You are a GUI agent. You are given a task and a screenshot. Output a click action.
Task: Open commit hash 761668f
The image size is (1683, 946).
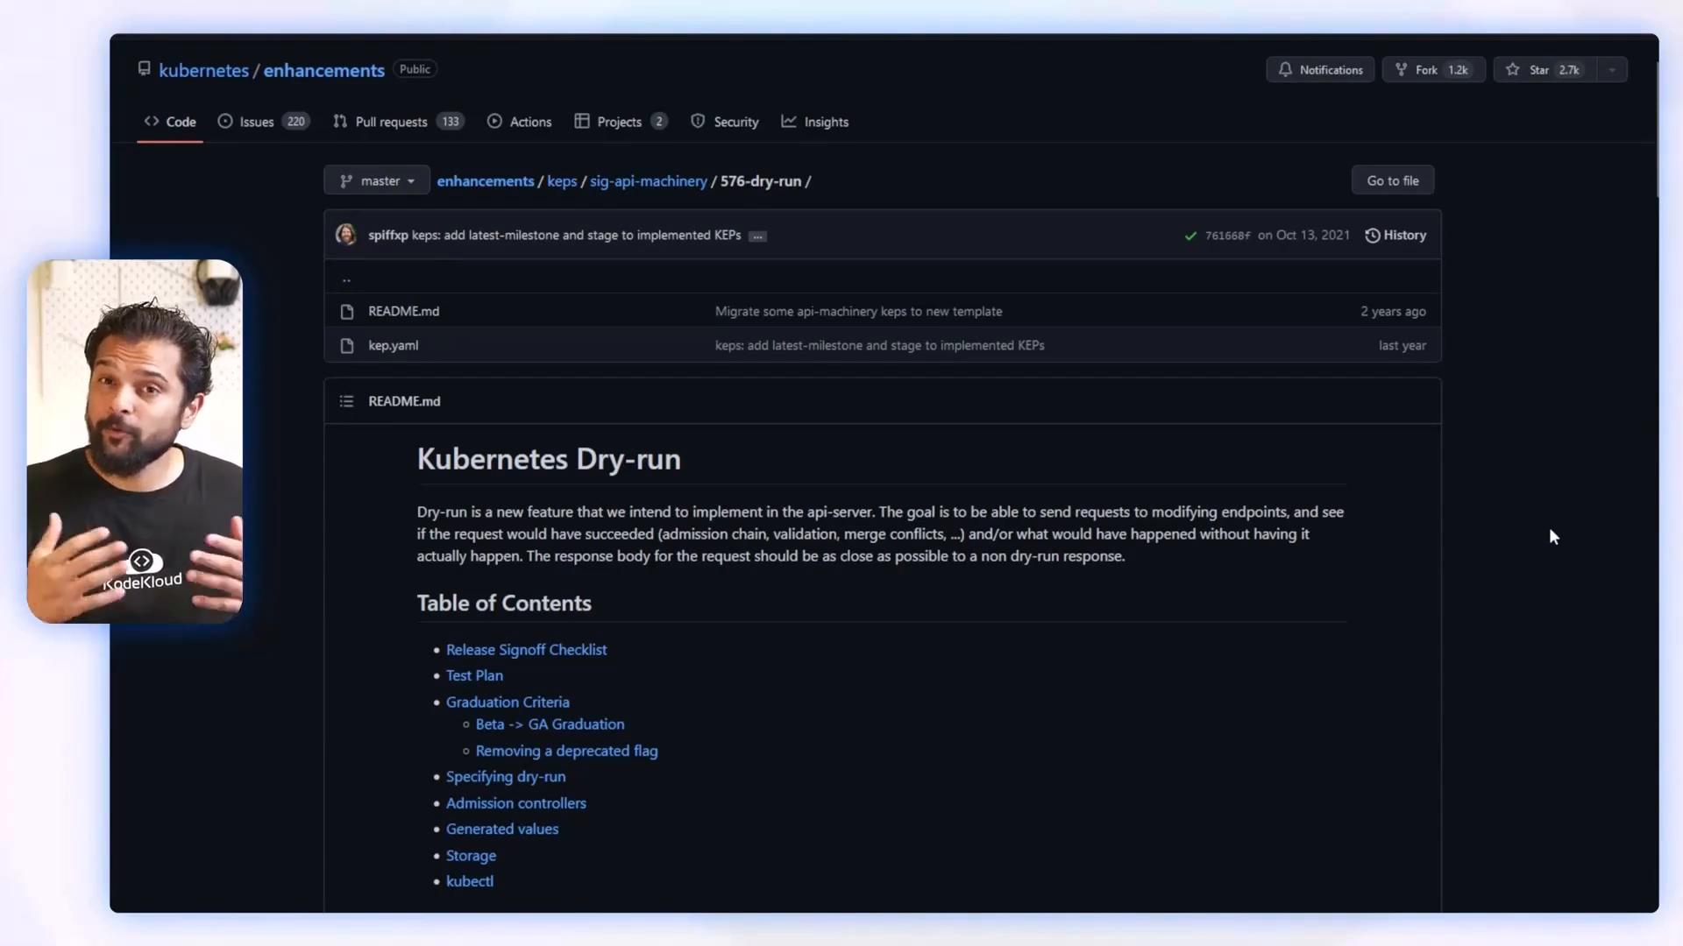[1227, 236]
